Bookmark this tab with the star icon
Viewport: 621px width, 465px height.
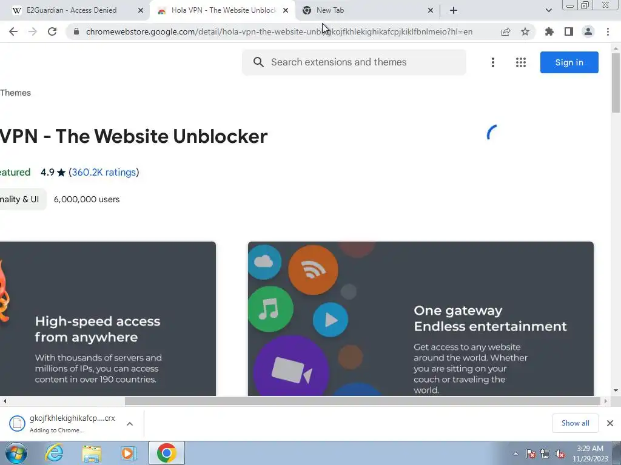click(525, 31)
